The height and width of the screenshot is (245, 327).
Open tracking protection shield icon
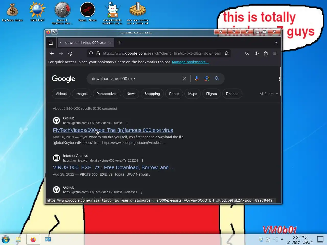coord(91,53)
